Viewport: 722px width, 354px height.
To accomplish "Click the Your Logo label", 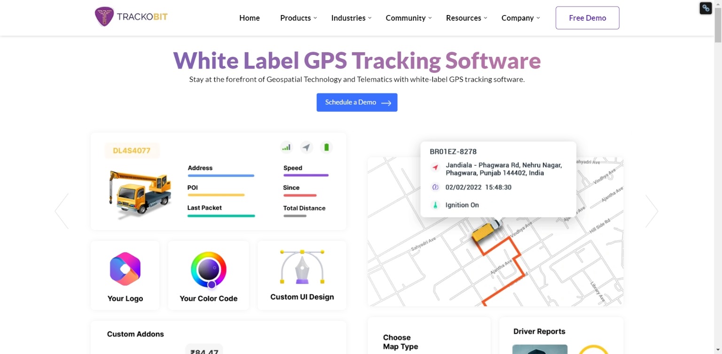I will coord(125,299).
